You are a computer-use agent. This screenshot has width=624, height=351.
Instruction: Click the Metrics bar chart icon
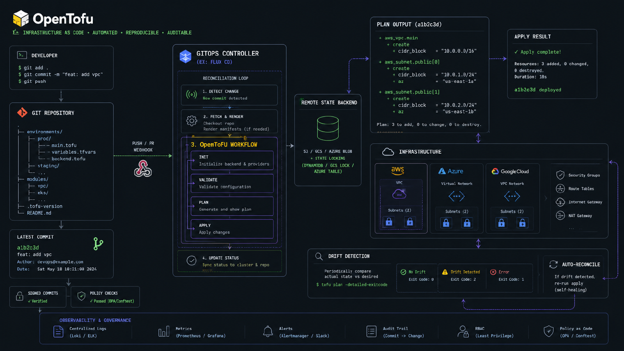(x=164, y=331)
